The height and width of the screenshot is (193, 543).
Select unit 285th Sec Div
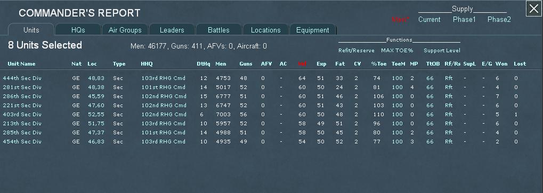[22, 132]
